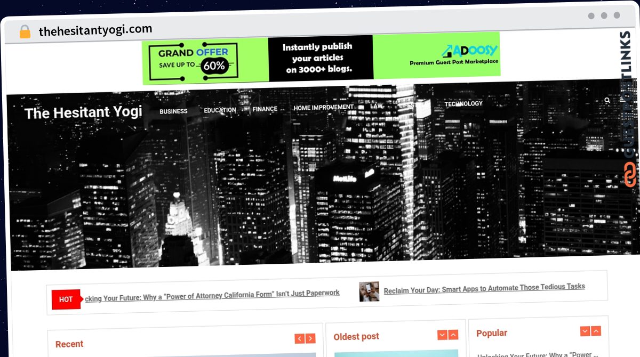Go to previous slide in Recent widget

click(x=300, y=338)
